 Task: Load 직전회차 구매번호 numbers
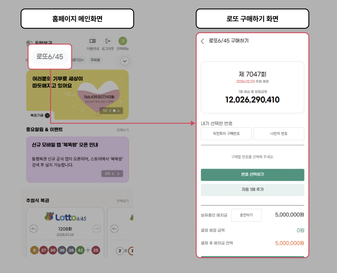[x=226, y=133]
